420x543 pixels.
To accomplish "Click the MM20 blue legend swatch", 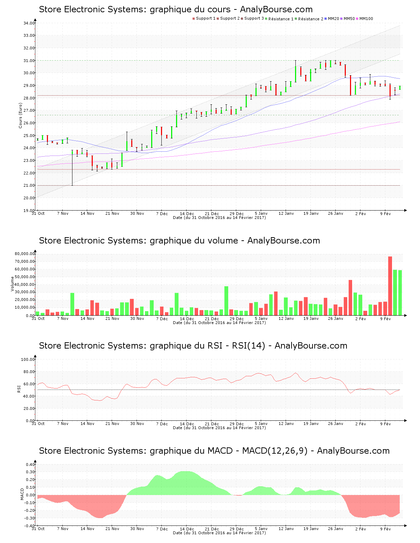I will [x=326, y=19].
